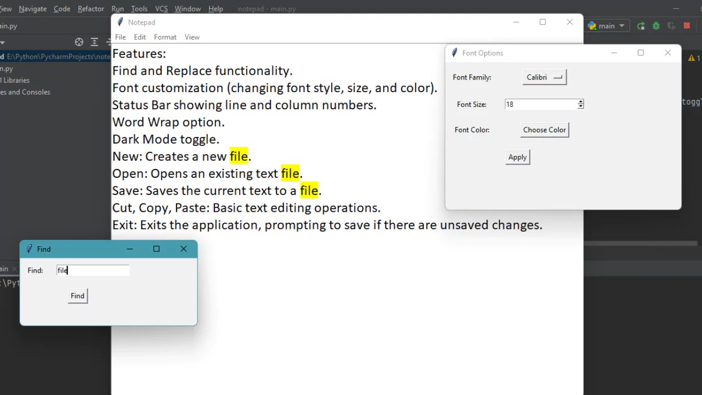The image size is (702, 395).
Task: Click the warning indicator in PyCharm's editor
Action: 692,58
